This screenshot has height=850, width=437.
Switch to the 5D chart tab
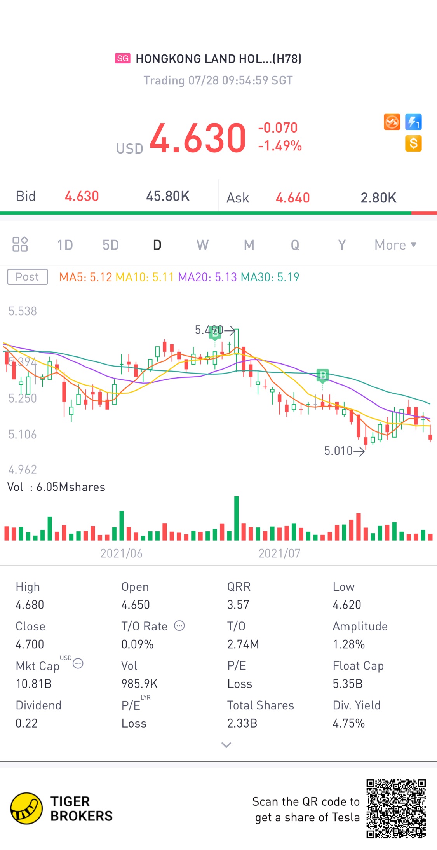click(111, 245)
